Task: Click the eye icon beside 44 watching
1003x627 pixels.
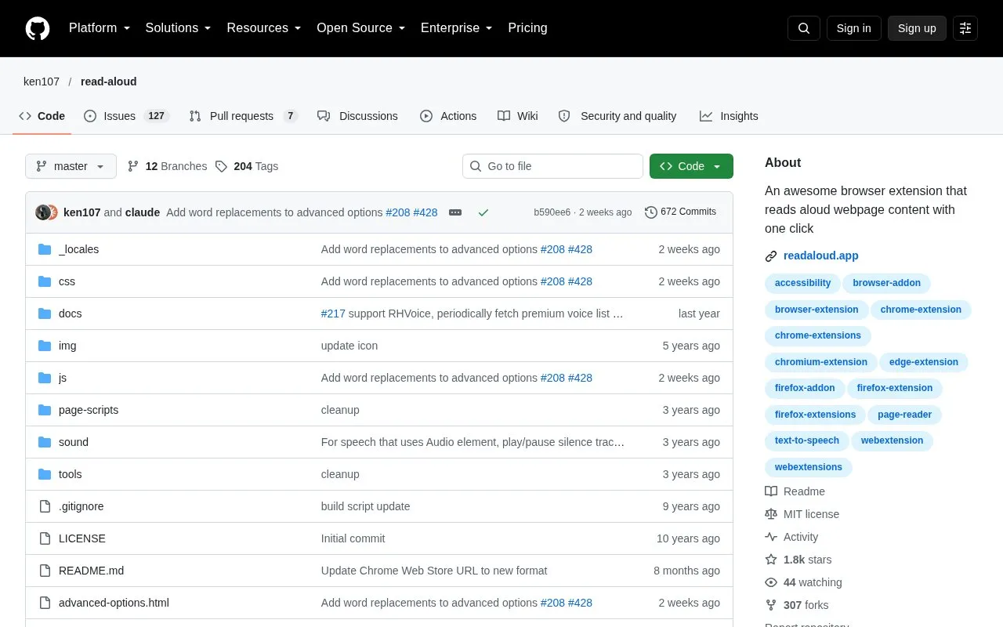Action: [x=771, y=582]
